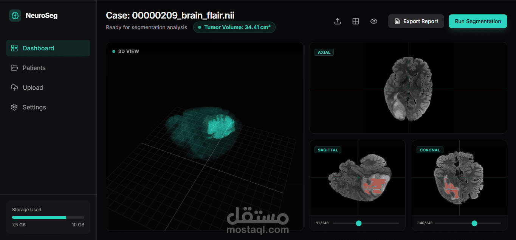Click the Export Report button

[416, 21]
